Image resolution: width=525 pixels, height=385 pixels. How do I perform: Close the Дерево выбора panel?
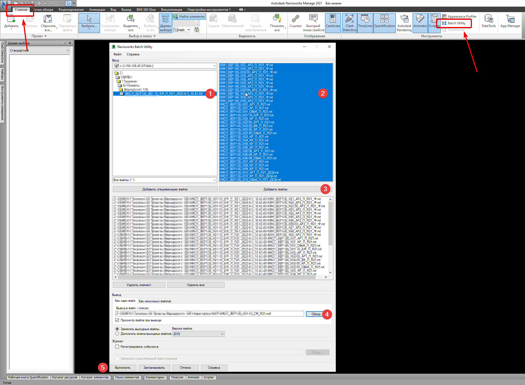click(x=70, y=43)
